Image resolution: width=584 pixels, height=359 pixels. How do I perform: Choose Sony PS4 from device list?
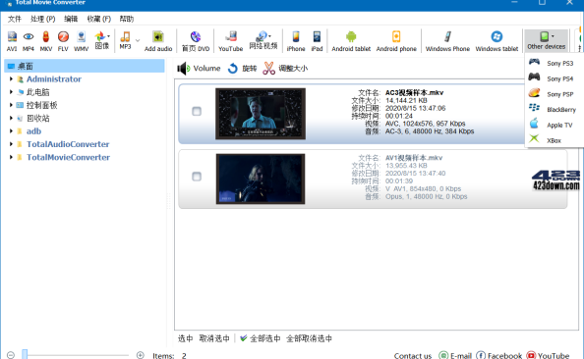554,78
